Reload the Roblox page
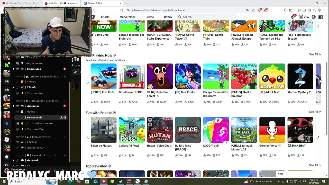This screenshot has width=329, height=185. click(x=95, y=10)
